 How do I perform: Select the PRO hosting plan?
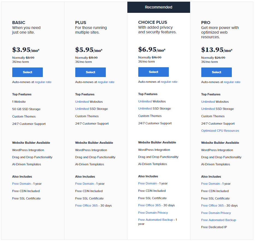[x=216, y=72]
